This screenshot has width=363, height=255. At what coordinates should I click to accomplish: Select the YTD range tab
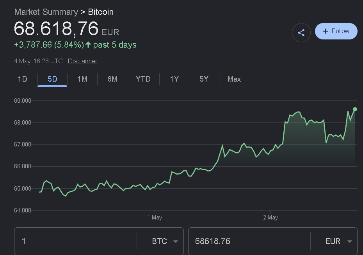click(143, 79)
